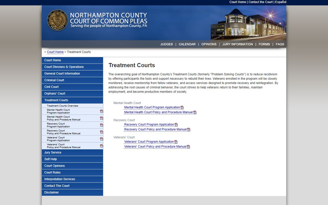This screenshot has width=328, height=205.
Task: Switch the site to Español
Action: (281, 2)
